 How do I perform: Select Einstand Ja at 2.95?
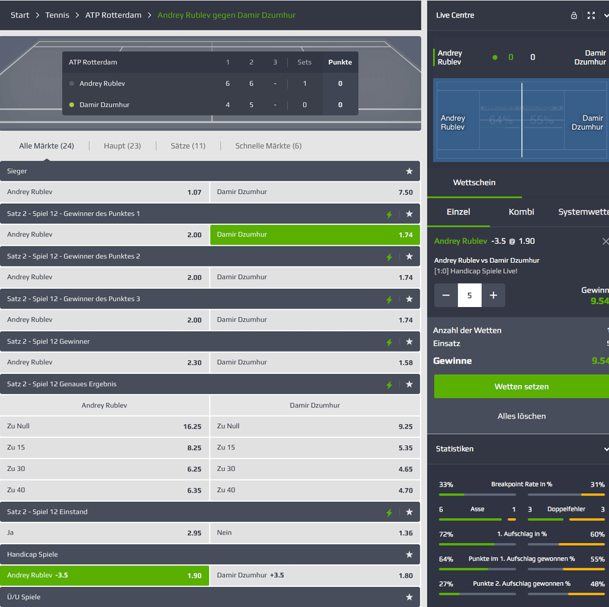(105, 533)
